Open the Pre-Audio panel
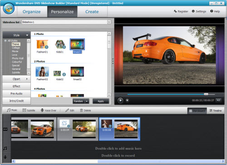Viewport: 227px width, 165px height. pyautogui.click(x=16, y=93)
